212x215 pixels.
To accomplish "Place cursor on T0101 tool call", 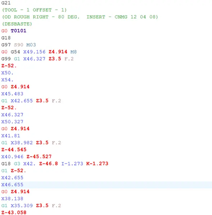I will click(x=18, y=31).
